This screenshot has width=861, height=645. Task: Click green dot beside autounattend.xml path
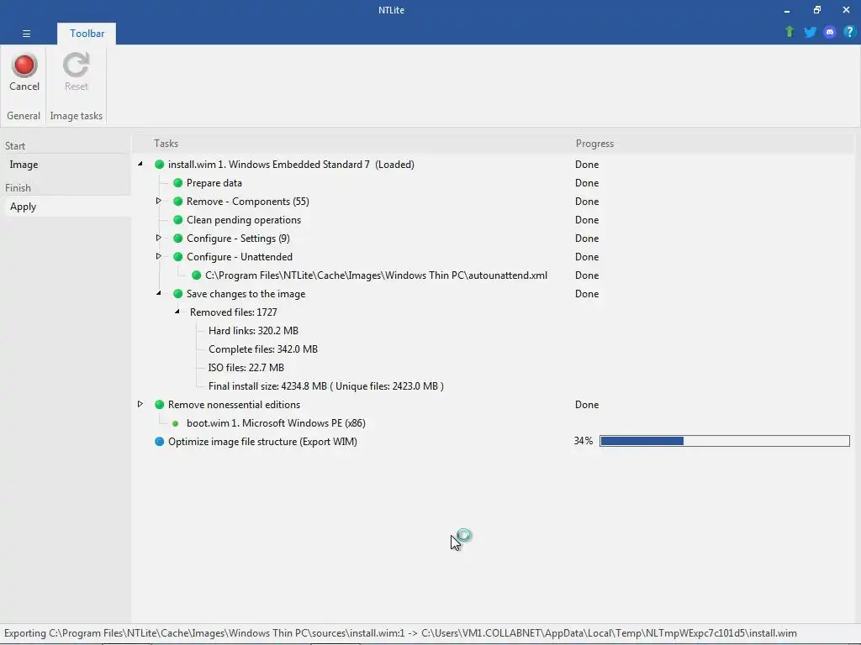click(196, 275)
